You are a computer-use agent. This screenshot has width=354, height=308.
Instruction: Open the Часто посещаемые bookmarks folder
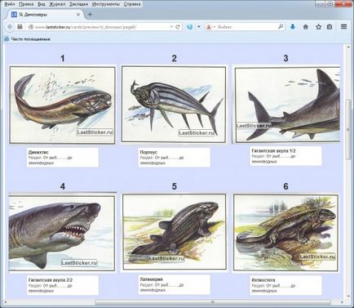28,39
